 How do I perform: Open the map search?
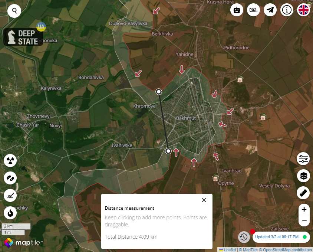(x=14, y=11)
